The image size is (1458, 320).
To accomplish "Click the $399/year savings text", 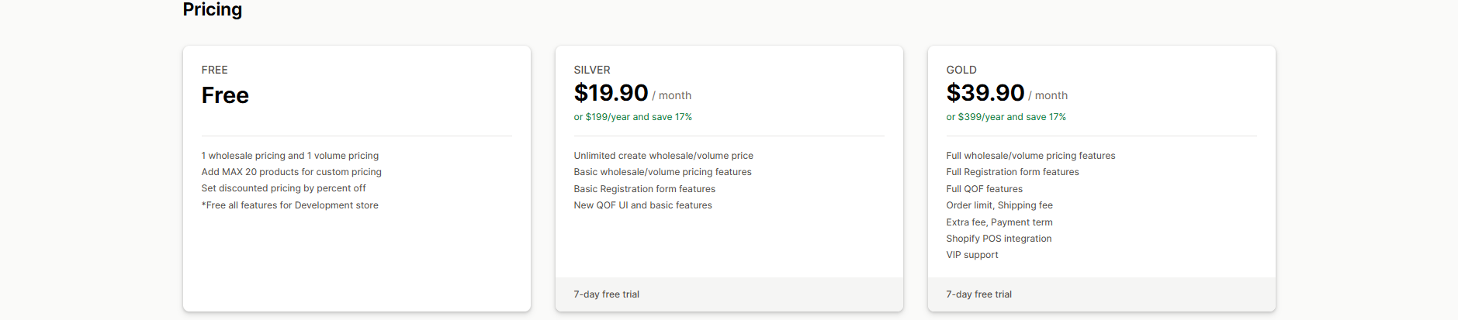I will (1006, 117).
